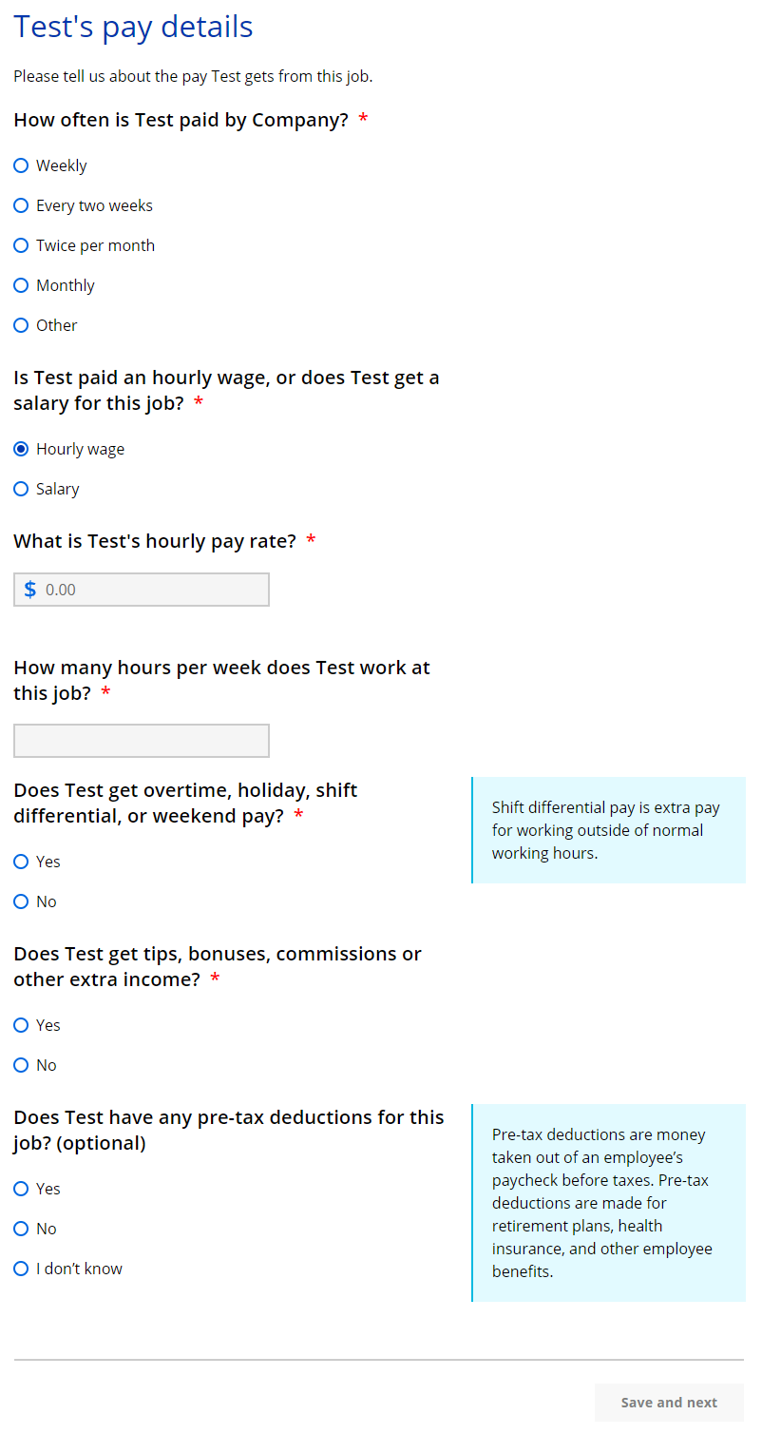Viewport: 762px width, 1434px height.
Task: Pick I don't know for deductions
Action: 21,1269
